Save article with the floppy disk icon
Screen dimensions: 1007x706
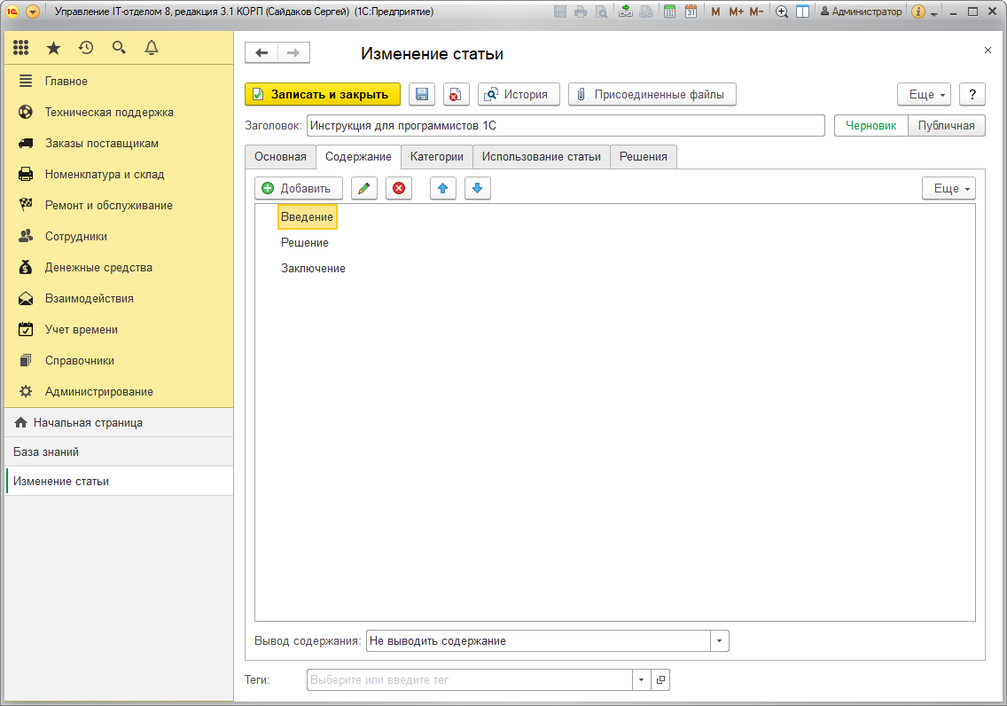(x=422, y=94)
